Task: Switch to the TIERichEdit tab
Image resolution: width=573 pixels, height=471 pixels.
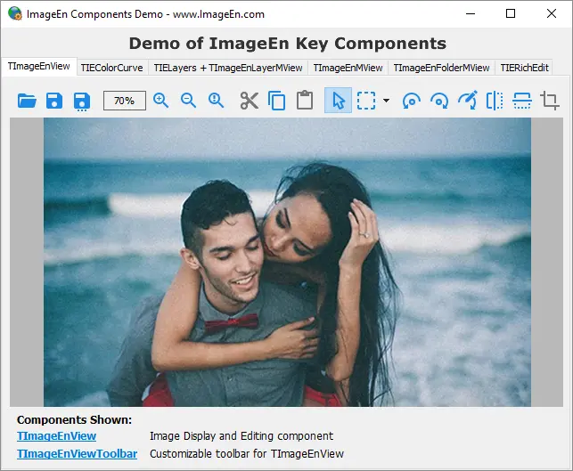Action: point(524,68)
